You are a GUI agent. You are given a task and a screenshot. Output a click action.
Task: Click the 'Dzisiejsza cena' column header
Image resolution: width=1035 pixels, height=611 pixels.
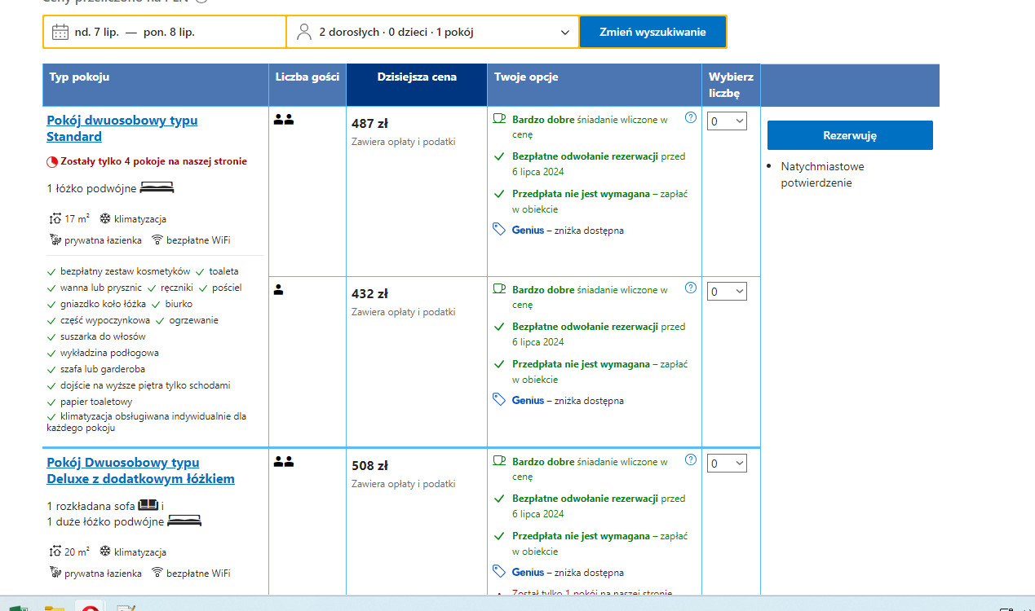(417, 77)
